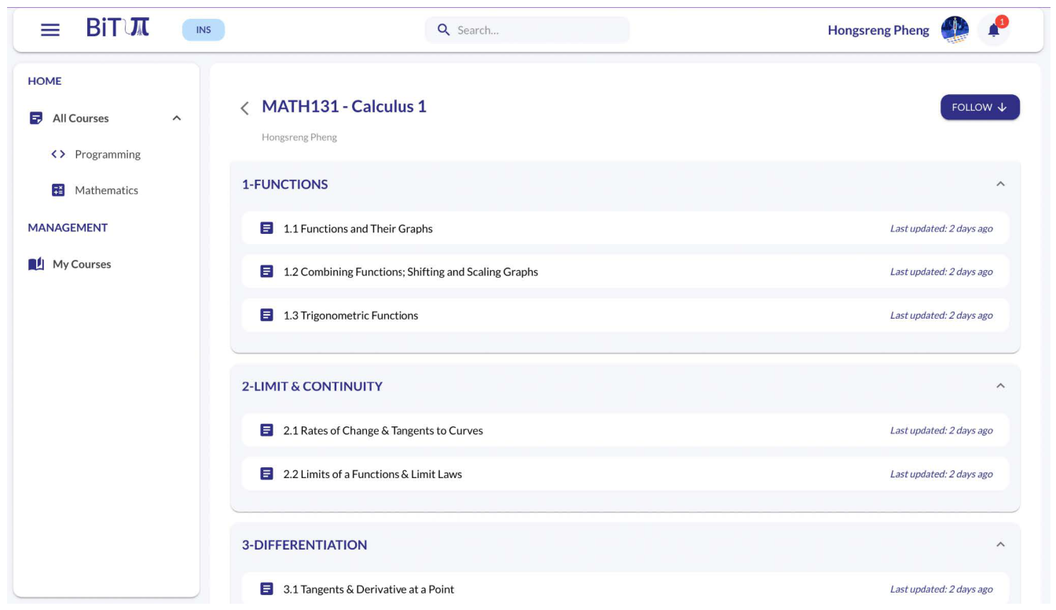Collapse the All Courses chevron
This screenshot has height=610, width=1056.
(176, 119)
